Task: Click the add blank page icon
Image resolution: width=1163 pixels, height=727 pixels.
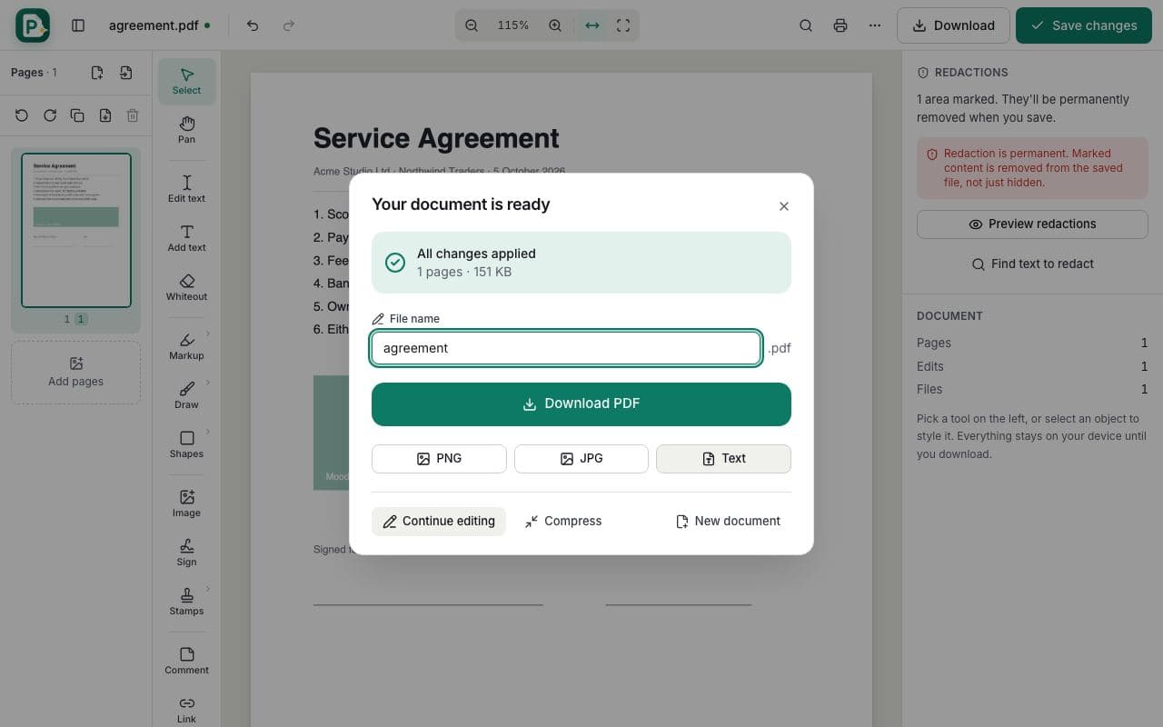Action: pyautogui.click(x=97, y=73)
